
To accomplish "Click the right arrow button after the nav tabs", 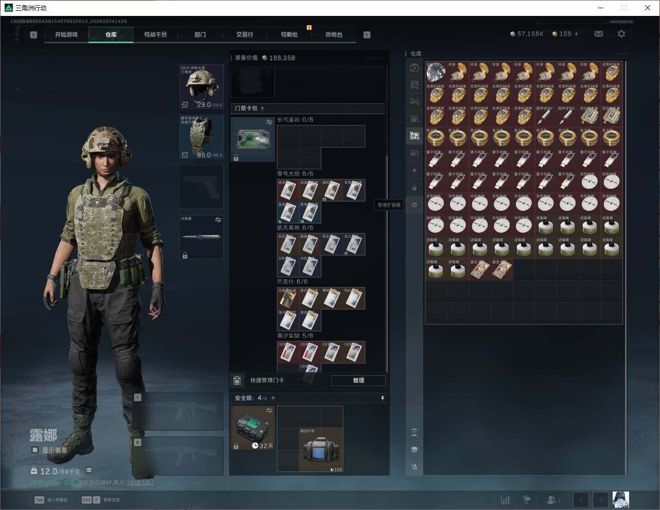I will coord(367,35).
